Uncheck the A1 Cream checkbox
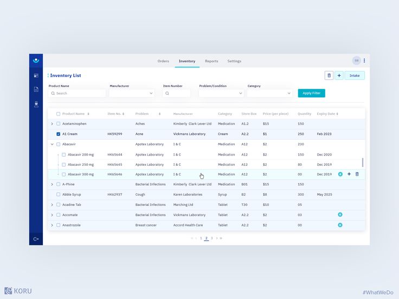 (x=59, y=134)
